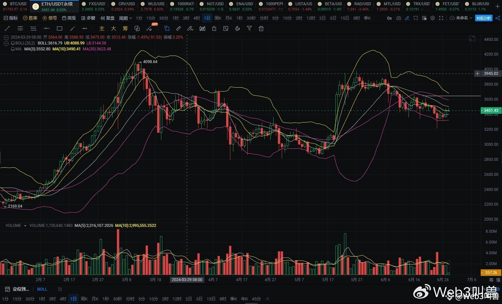Screen dimensions: 502x304
Task: Take a chart screenshot with camera icon
Action: click(399, 18)
